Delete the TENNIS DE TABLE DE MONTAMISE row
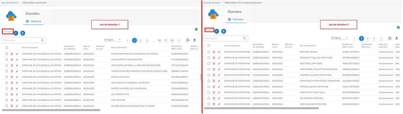The height and width of the screenshot is (114, 403). (214, 58)
